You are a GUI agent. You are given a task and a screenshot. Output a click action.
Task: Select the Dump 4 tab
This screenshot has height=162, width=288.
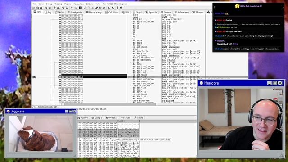(x=83, y=118)
